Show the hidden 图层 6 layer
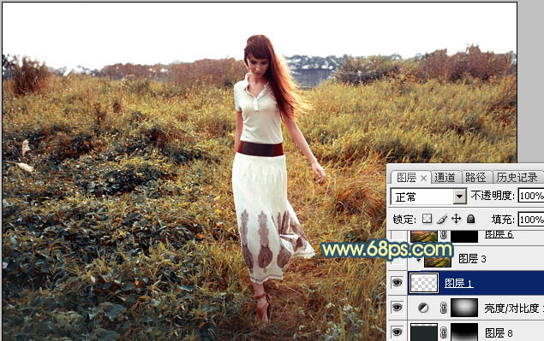Screen dimensions: 544x341 [398, 236]
